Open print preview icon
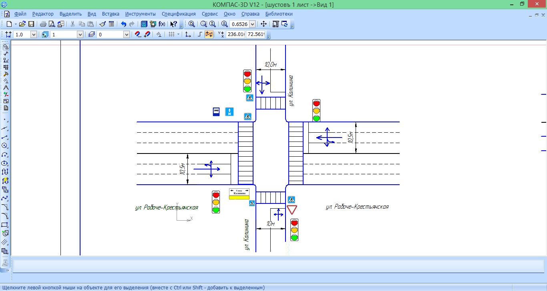 (x=52, y=24)
